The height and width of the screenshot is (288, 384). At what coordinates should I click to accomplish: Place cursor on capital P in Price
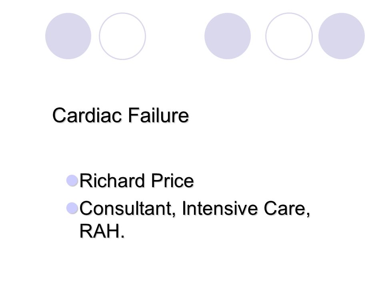[x=156, y=181]
